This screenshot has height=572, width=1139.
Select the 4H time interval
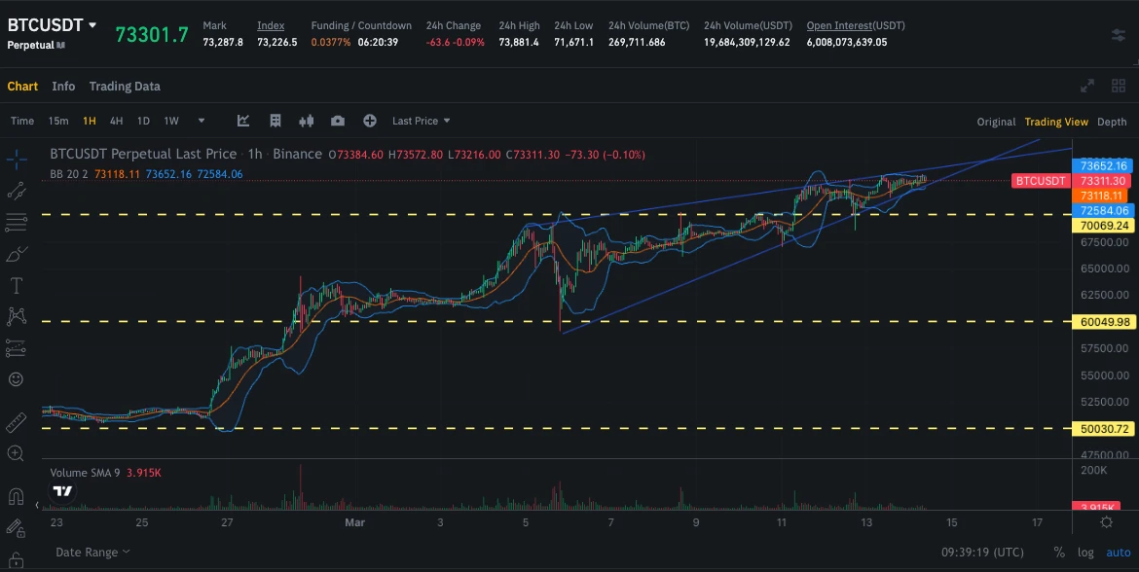(x=116, y=121)
